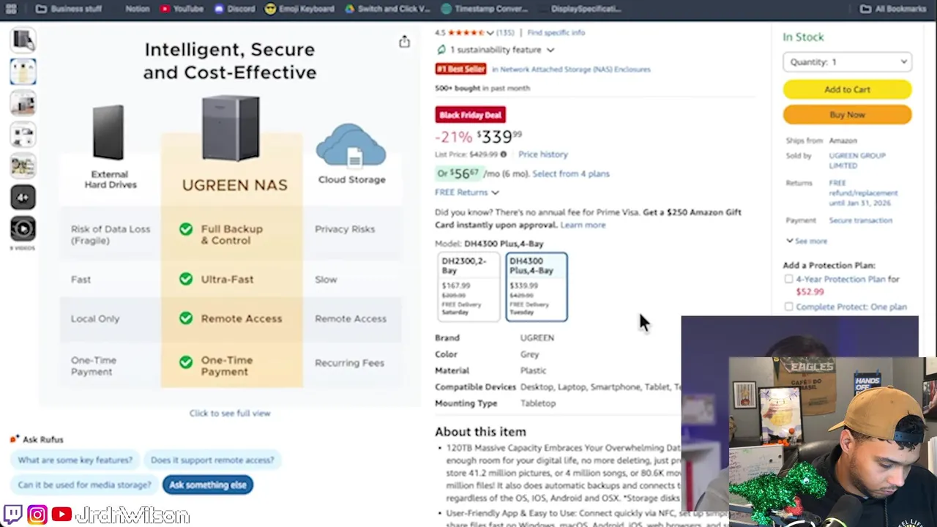Open the browser apps grid icon
Image resolution: width=937 pixels, height=527 pixels.
click(x=11, y=9)
